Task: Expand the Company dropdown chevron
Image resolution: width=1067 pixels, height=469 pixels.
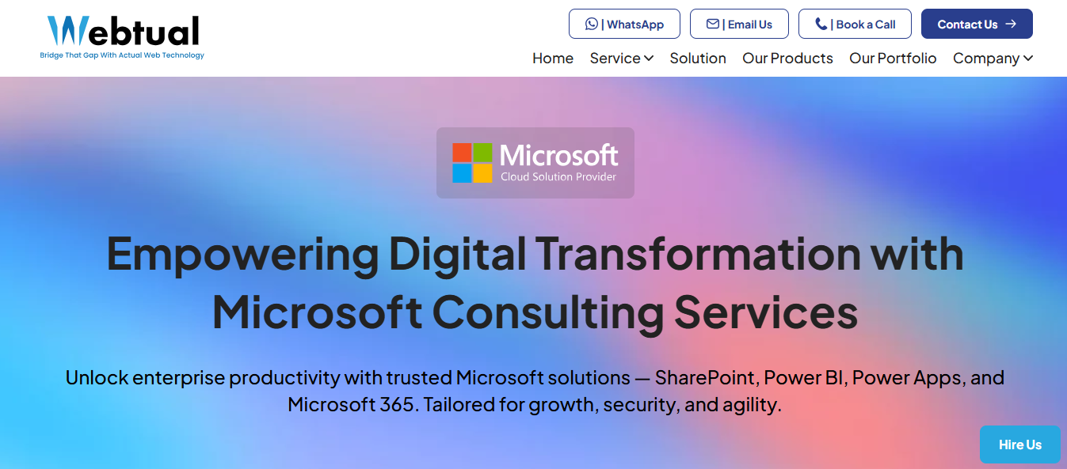Action: (1028, 59)
